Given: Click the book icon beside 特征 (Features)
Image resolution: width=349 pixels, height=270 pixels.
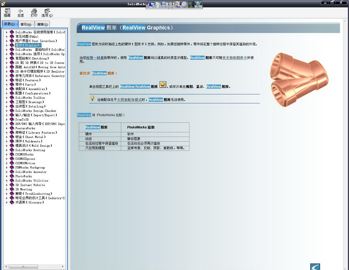Looking at the screenshot, I should pyautogui.click(x=12, y=80).
